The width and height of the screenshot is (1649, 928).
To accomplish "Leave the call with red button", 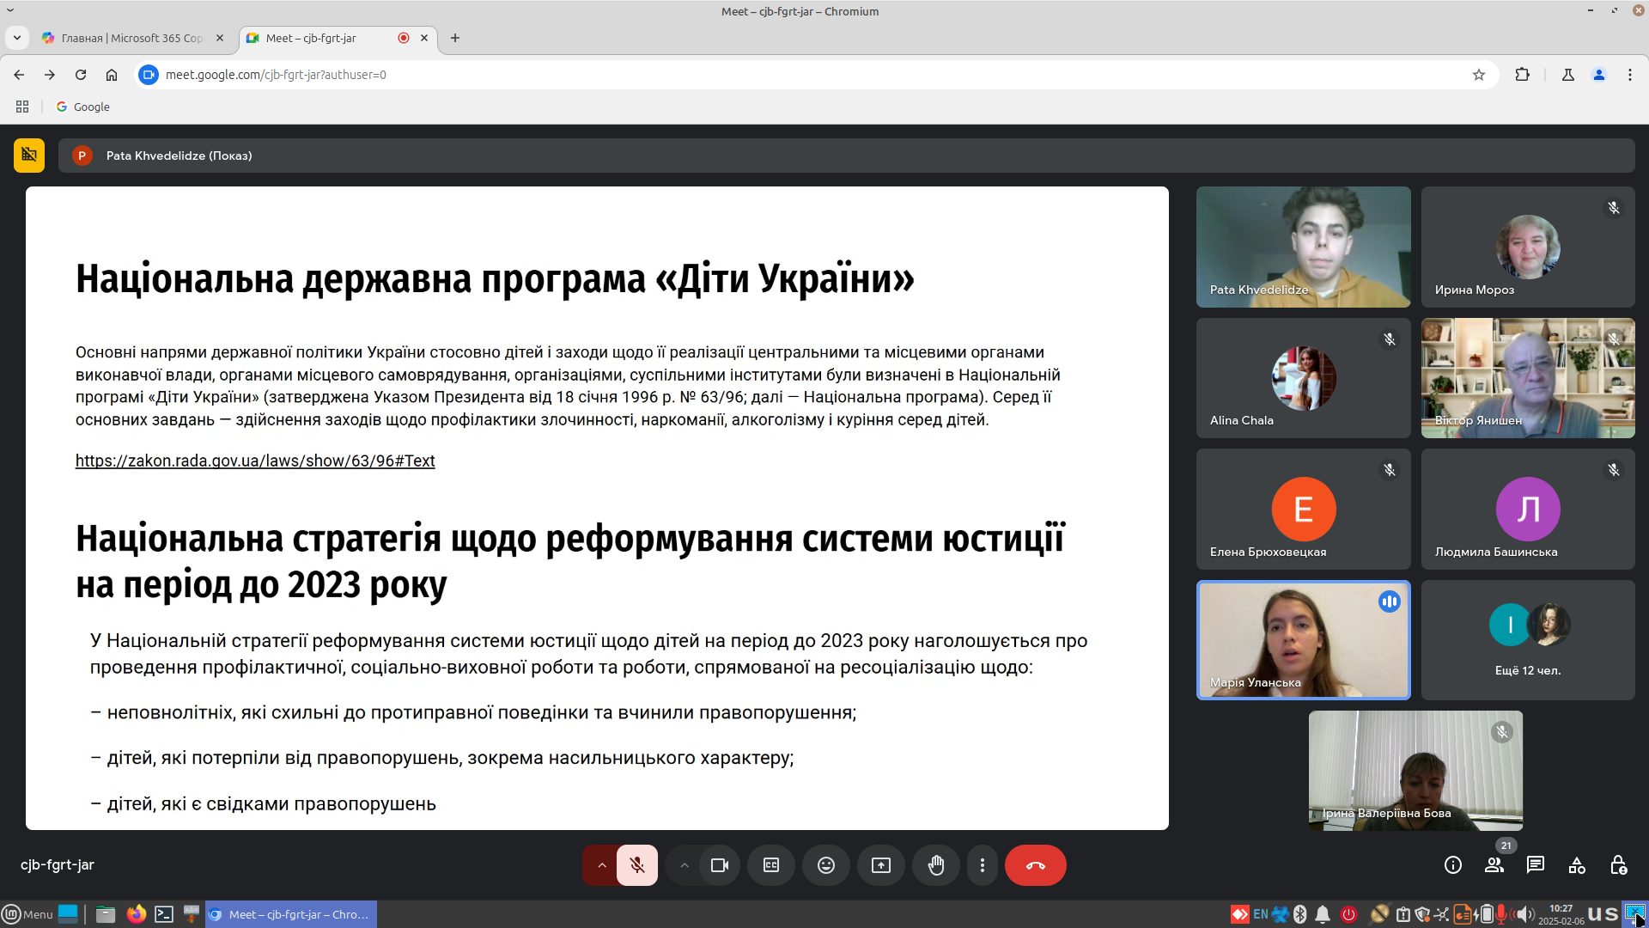I will click(1035, 865).
